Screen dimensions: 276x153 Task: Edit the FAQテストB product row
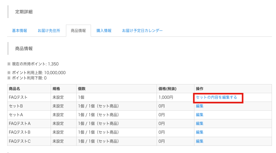click(200, 132)
